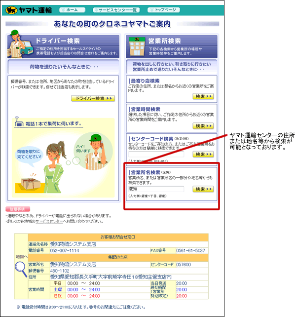Click the phone number 052-307-1114
The height and width of the screenshot is (317, 296).
click(65, 251)
